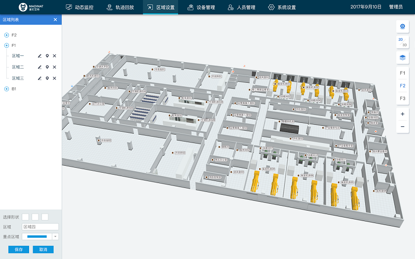Open the layers icon in the right toolbar
Image resolution: width=415 pixels, height=259 pixels.
coord(403,58)
